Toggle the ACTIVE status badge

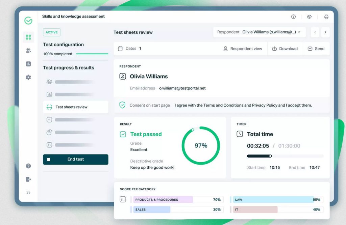point(52,32)
